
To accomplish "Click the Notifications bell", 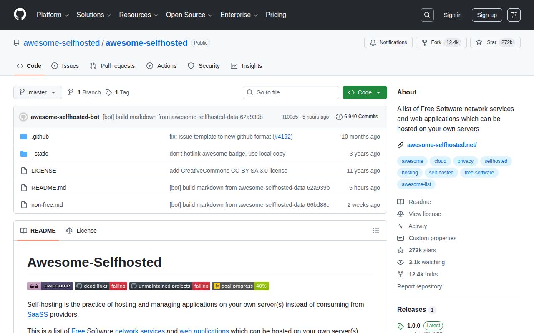I will (373, 42).
